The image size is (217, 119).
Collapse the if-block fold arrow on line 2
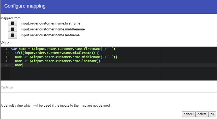click(9, 53)
